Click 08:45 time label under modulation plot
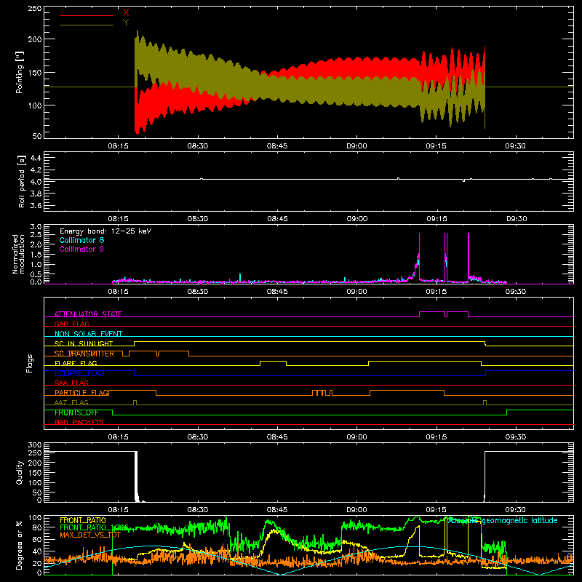 (277, 292)
